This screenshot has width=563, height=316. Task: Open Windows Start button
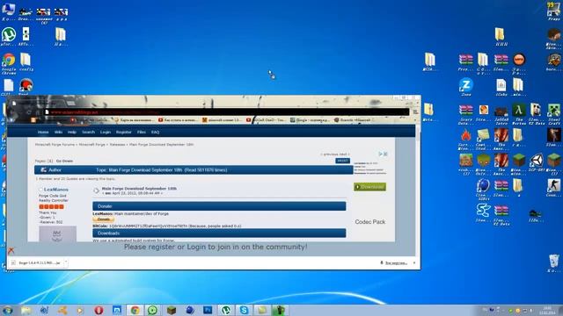7,310
